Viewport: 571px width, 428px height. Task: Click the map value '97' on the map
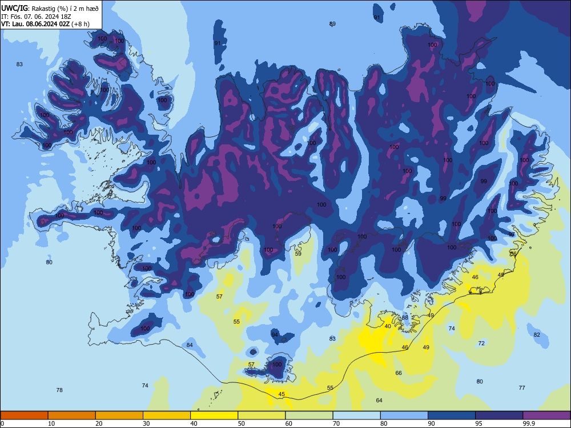pos(512,235)
